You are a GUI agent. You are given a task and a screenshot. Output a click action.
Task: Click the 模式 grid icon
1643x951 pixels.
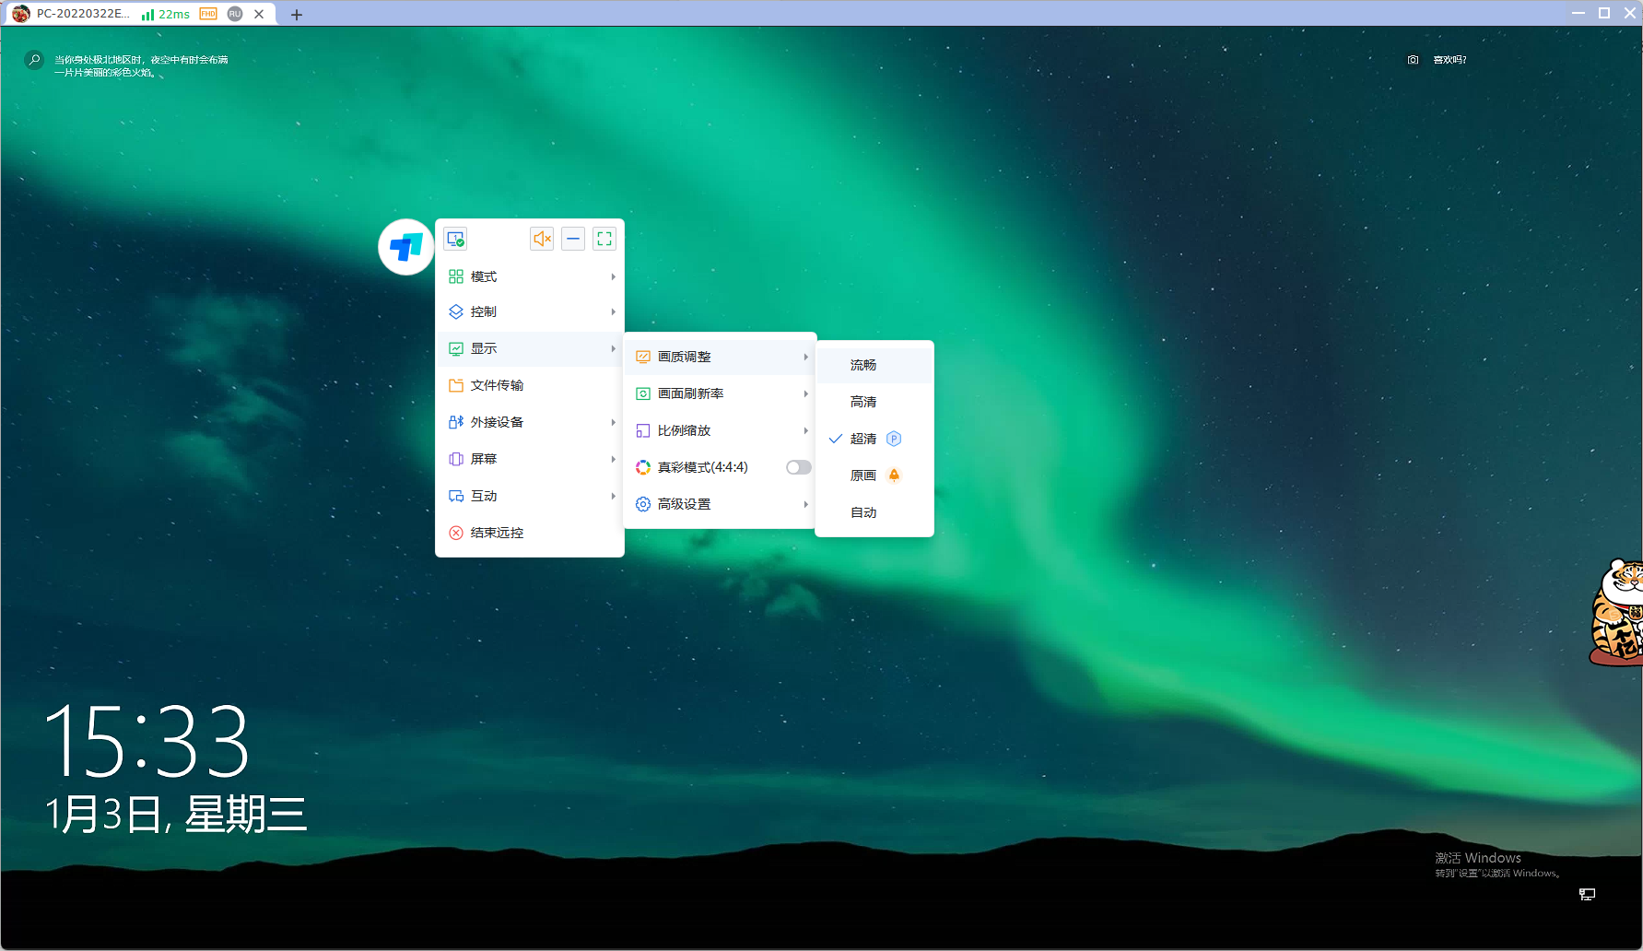(x=456, y=276)
